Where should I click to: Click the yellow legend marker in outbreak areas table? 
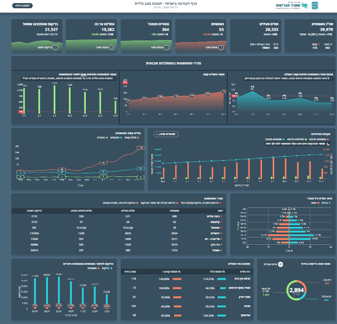click(x=137, y=203)
